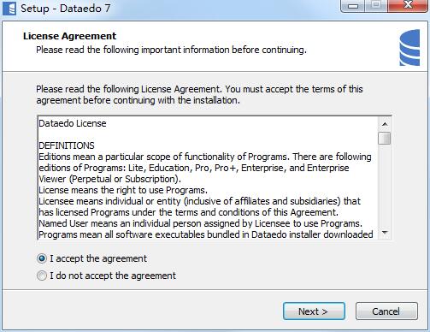Click the blue Dataedo database logo
The image size is (430, 332).
(409, 48)
